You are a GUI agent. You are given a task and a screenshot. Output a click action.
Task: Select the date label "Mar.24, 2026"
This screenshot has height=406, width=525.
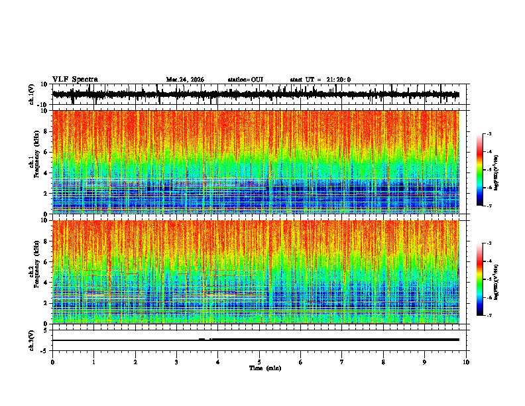pos(185,80)
